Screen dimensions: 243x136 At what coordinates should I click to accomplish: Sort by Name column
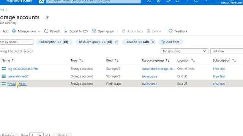coord(8,60)
